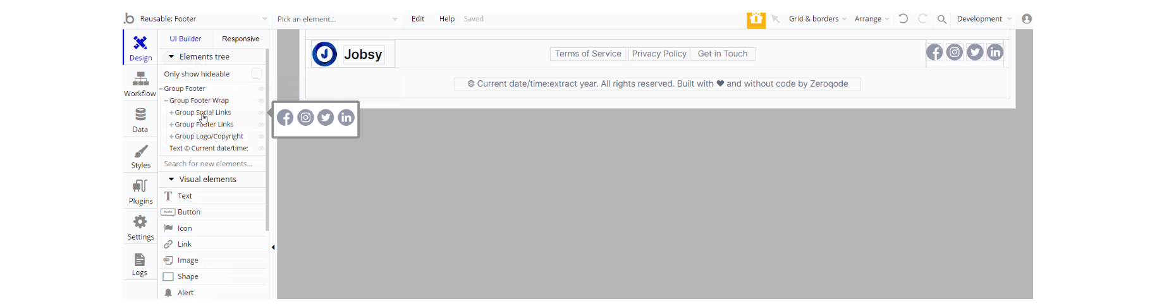
Task: Click the undo arrow in the top bar
Action: (x=903, y=19)
